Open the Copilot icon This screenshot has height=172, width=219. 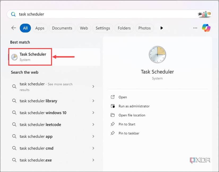click(x=206, y=28)
